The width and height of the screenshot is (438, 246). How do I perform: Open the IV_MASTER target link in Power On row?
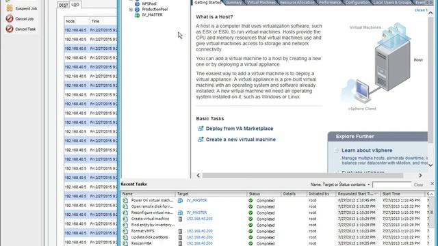pyautogui.click(x=196, y=200)
